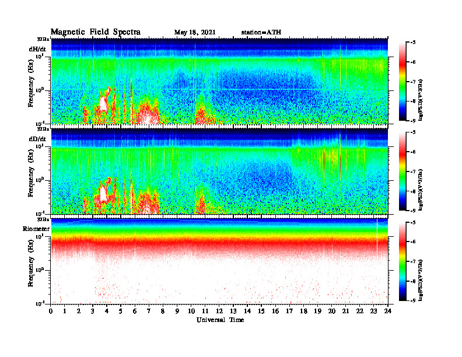Click the "0" hour tick label
The image size is (462, 357).
(51, 311)
